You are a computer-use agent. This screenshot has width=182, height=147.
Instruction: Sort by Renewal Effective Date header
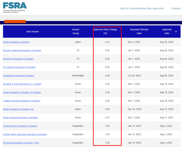tap(139, 31)
